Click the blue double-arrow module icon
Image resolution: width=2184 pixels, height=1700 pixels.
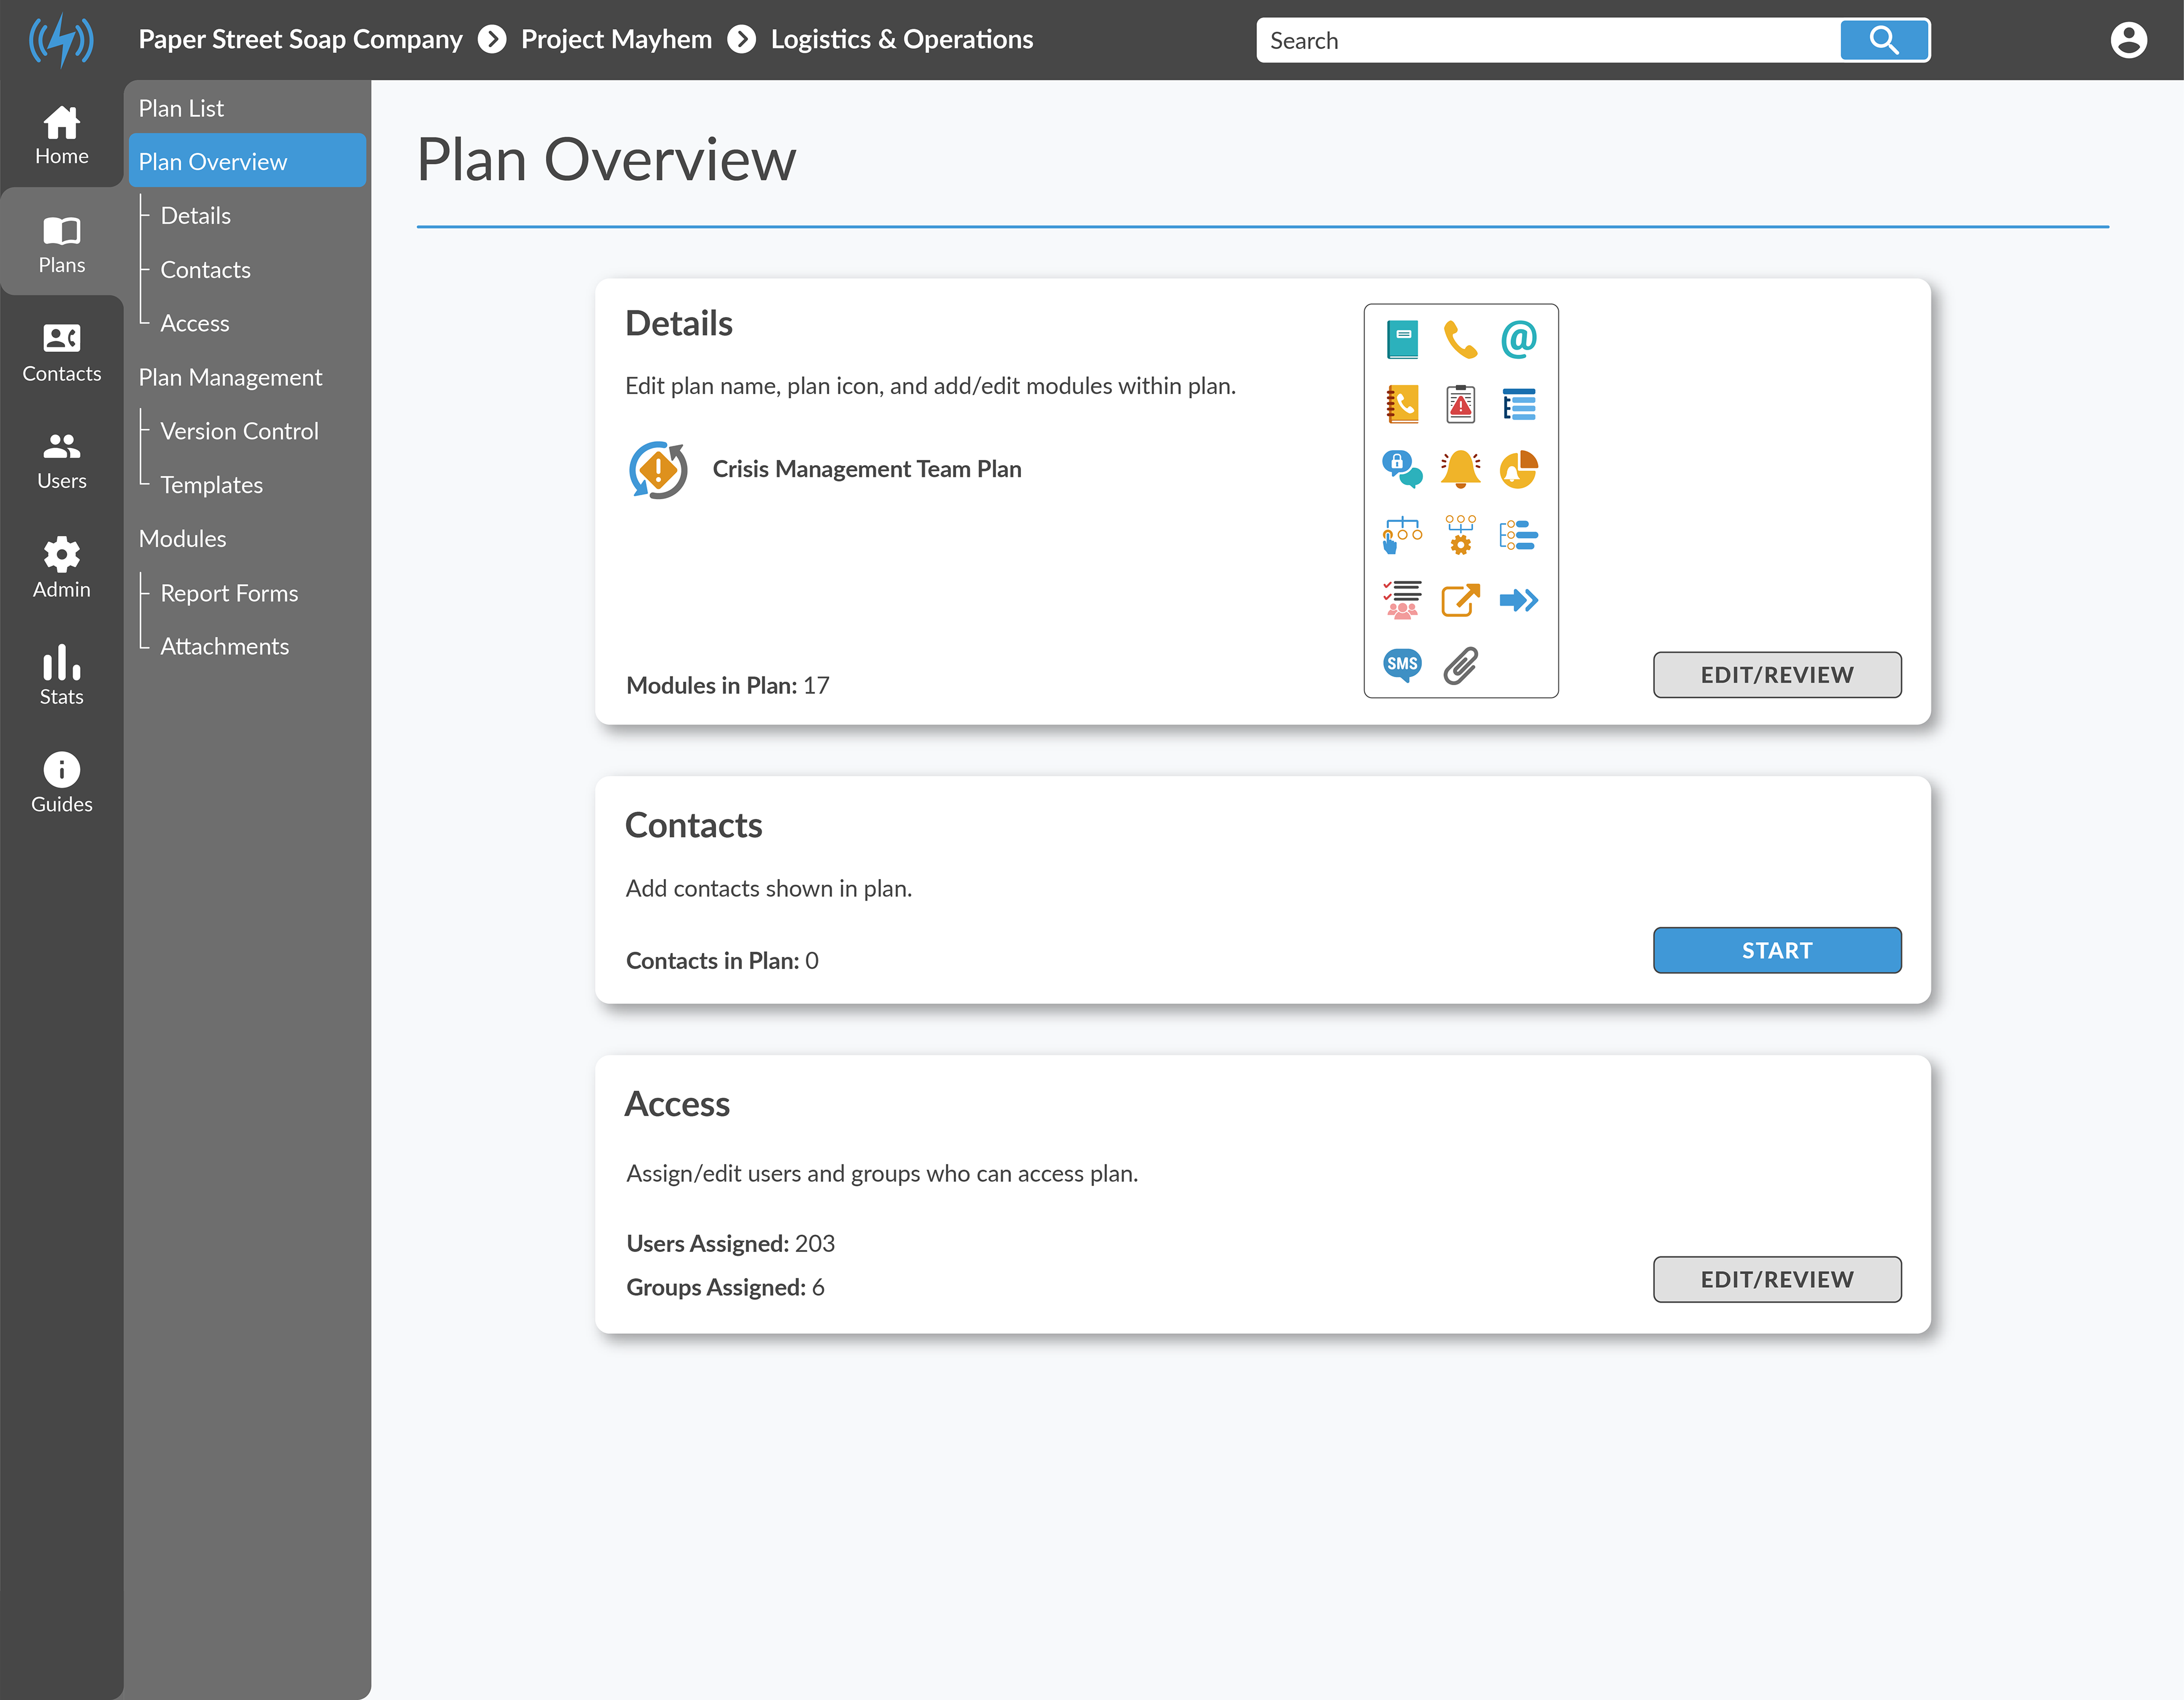click(x=1518, y=600)
